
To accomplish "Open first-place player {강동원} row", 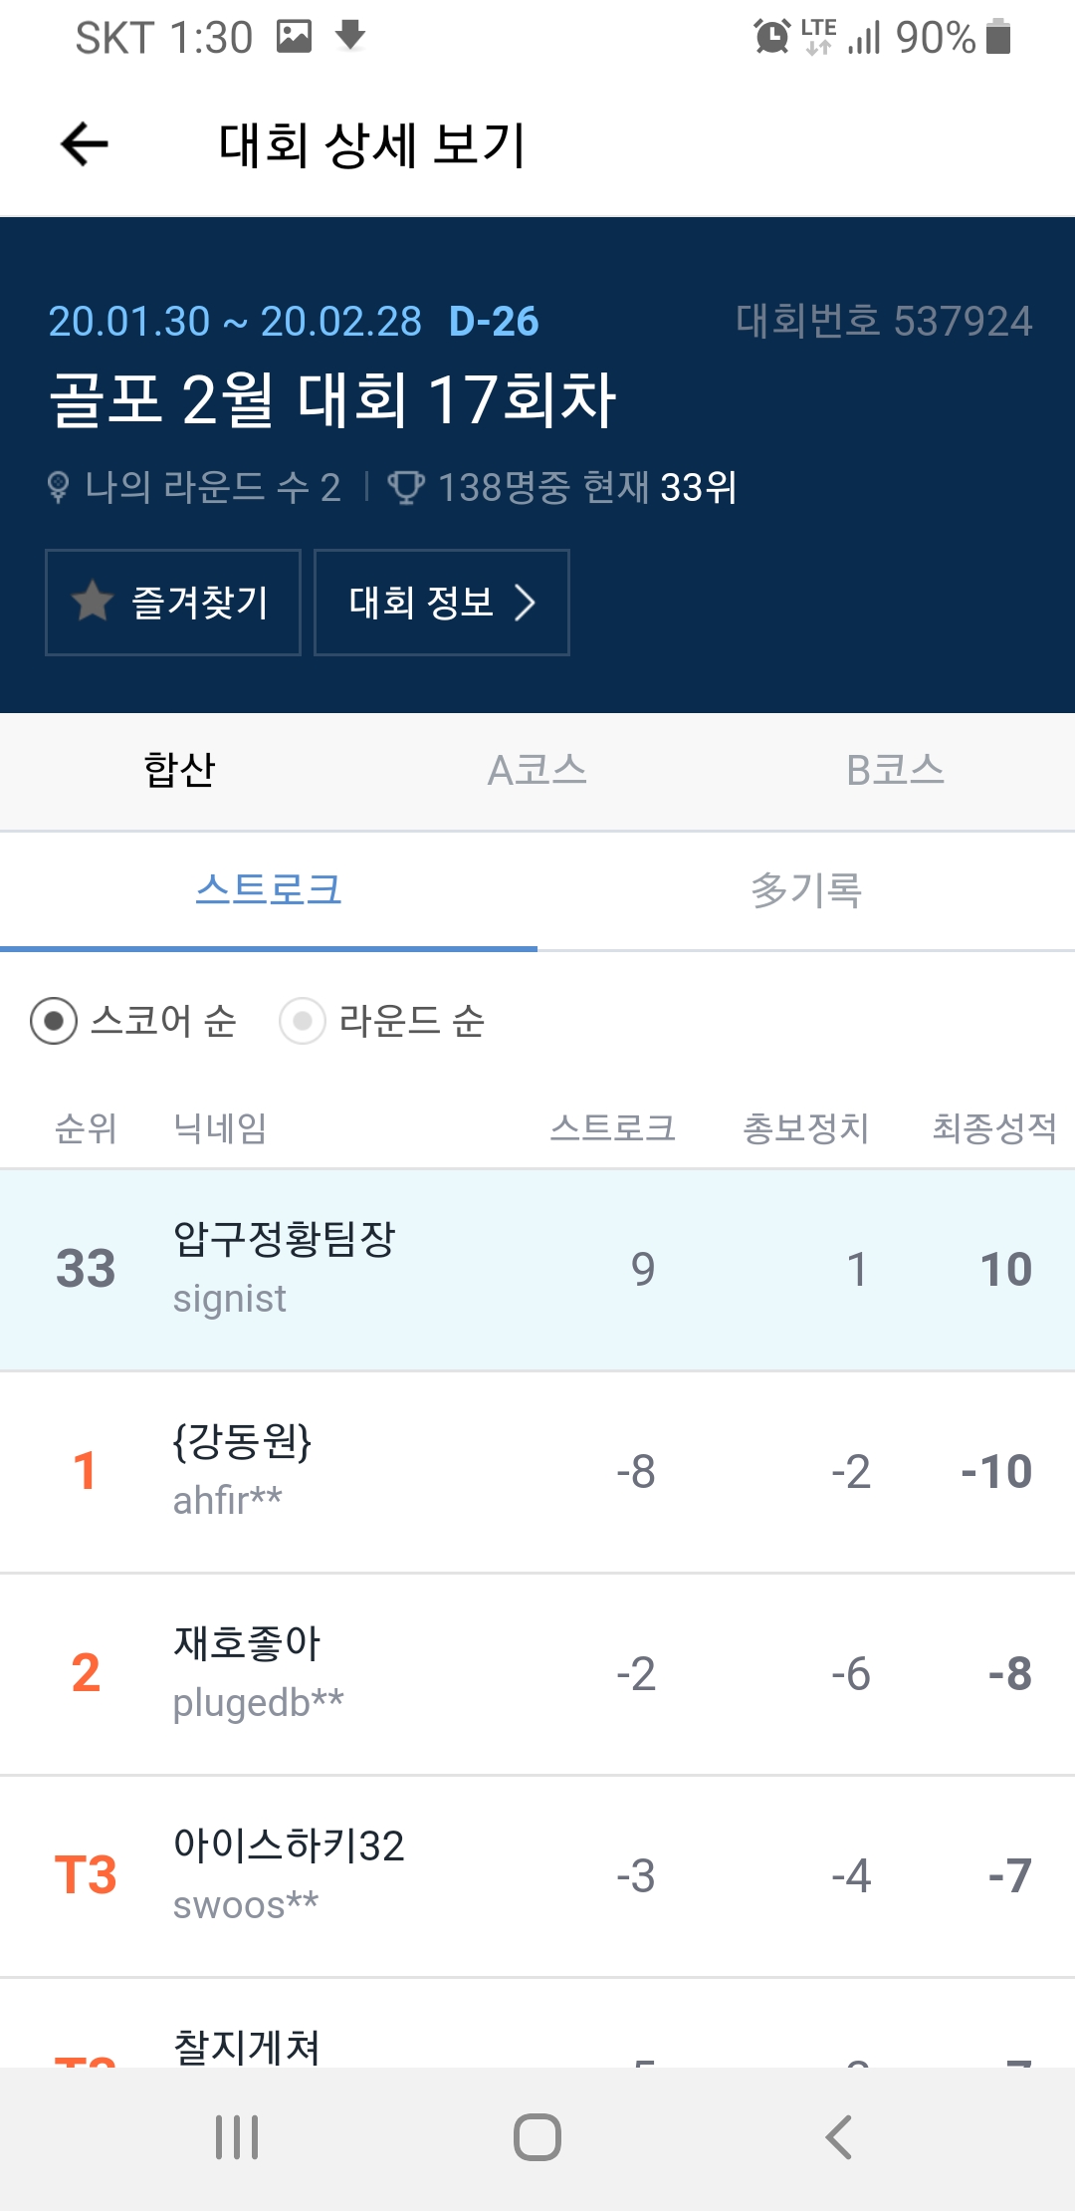I will (x=537, y=1472).
